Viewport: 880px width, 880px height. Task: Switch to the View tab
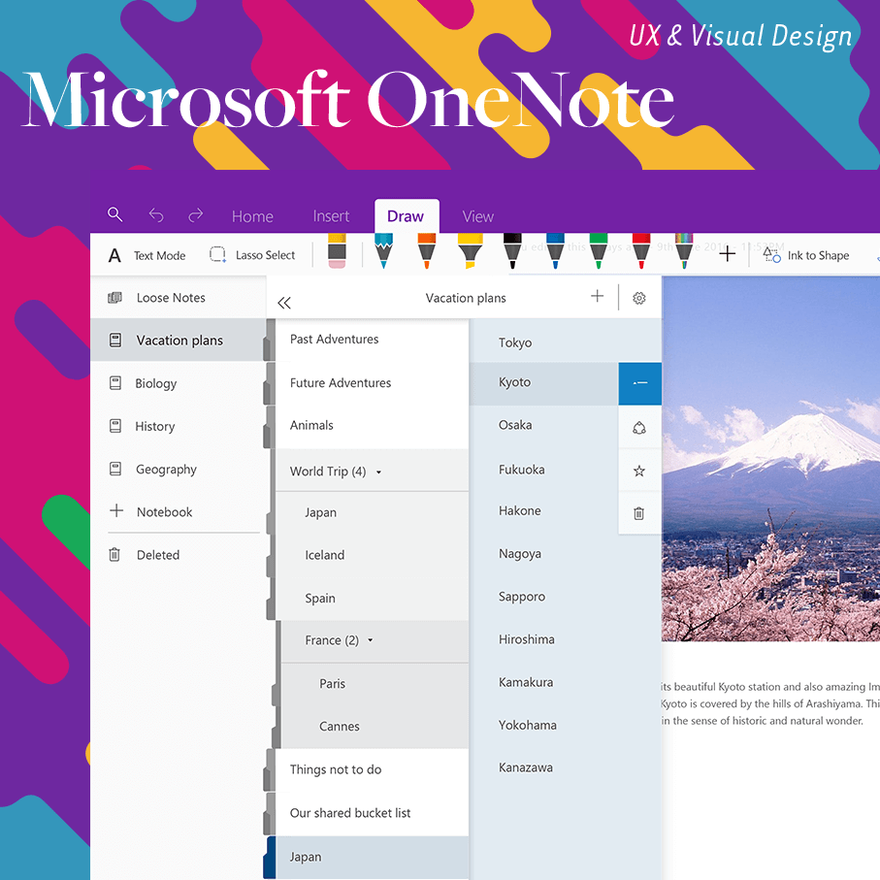pos(477,216)
